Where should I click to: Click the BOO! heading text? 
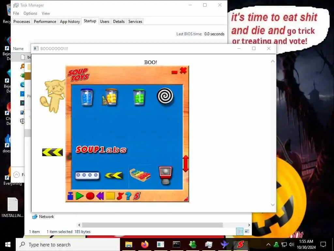151,62
